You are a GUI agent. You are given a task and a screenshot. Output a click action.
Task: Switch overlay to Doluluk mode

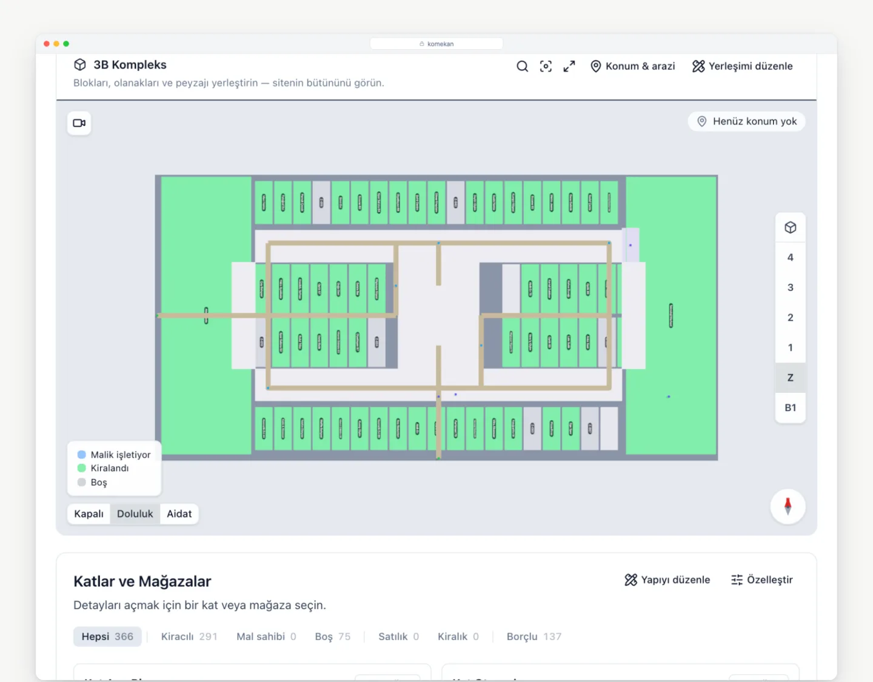click(x=135, y=513)
